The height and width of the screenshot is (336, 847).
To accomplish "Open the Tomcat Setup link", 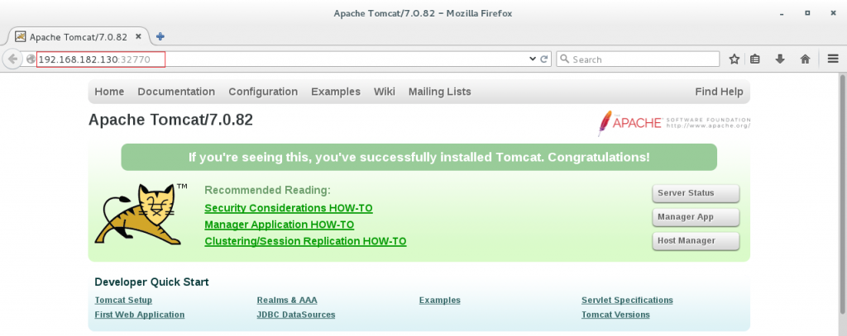I will (123, 300).
